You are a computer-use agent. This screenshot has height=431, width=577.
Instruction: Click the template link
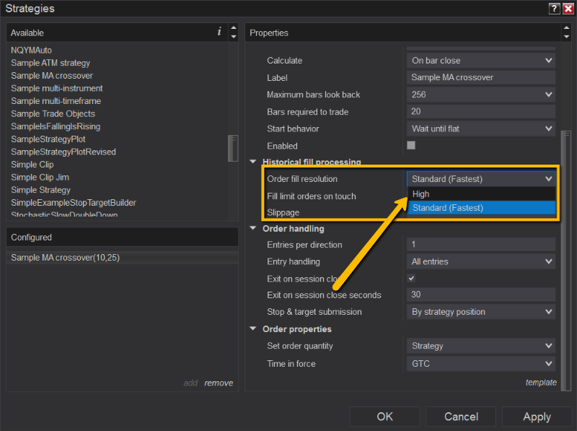541,383
